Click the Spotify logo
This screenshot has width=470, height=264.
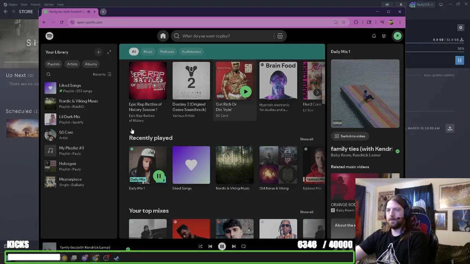point(50,36)
